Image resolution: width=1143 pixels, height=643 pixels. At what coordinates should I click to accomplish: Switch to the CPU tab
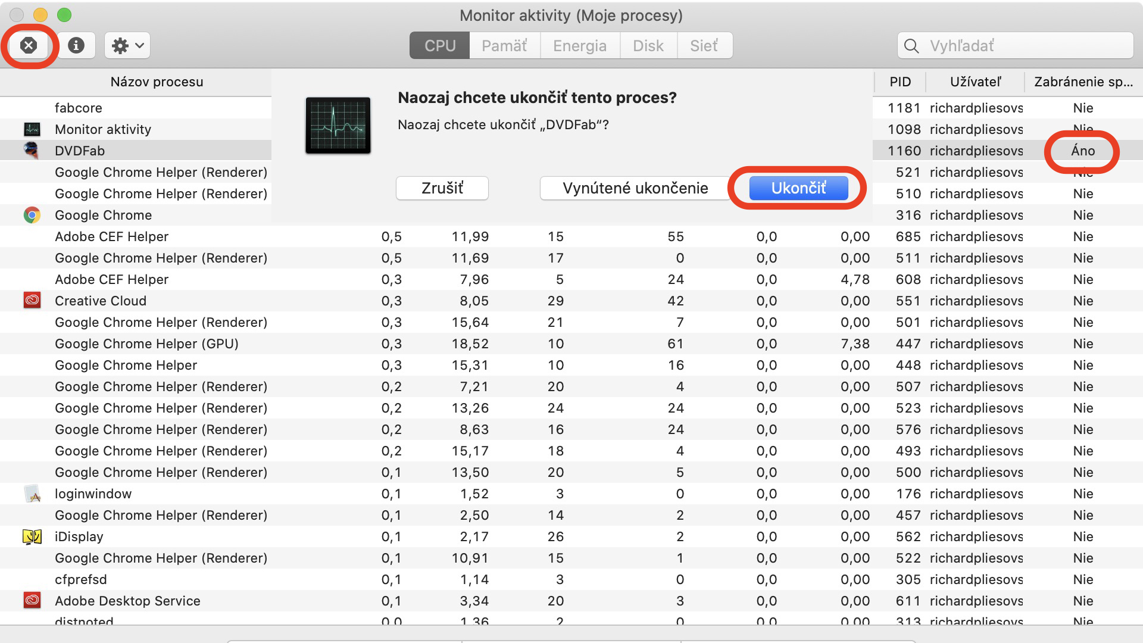(x=440, y=46)
